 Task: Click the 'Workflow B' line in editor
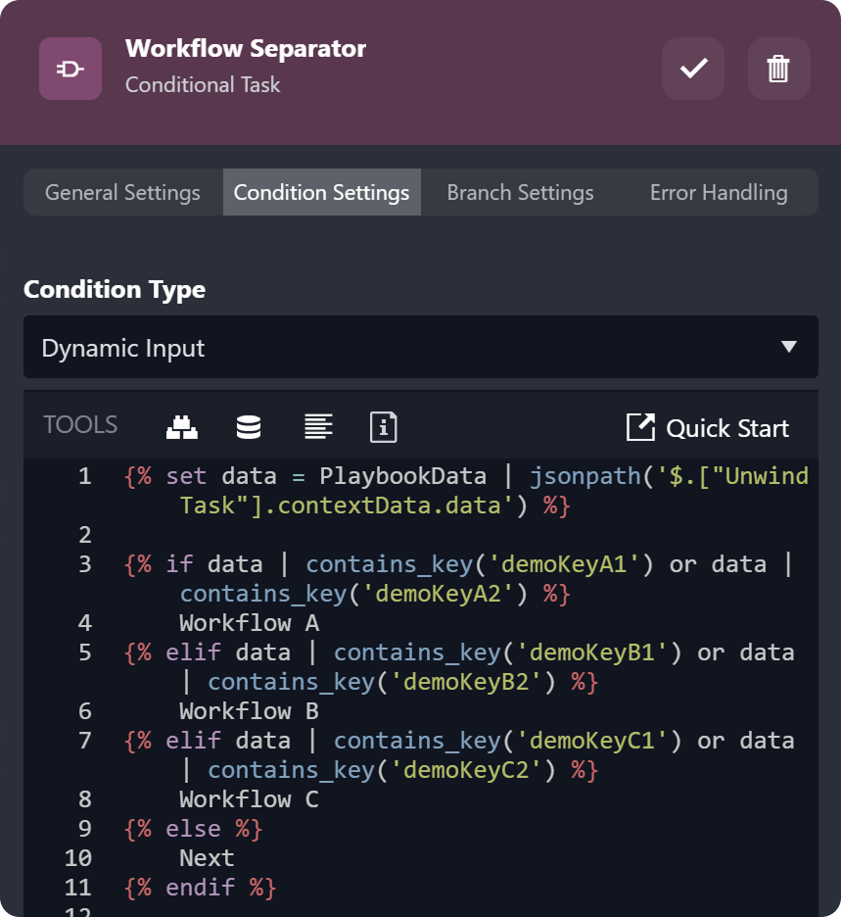pos(249,711)
